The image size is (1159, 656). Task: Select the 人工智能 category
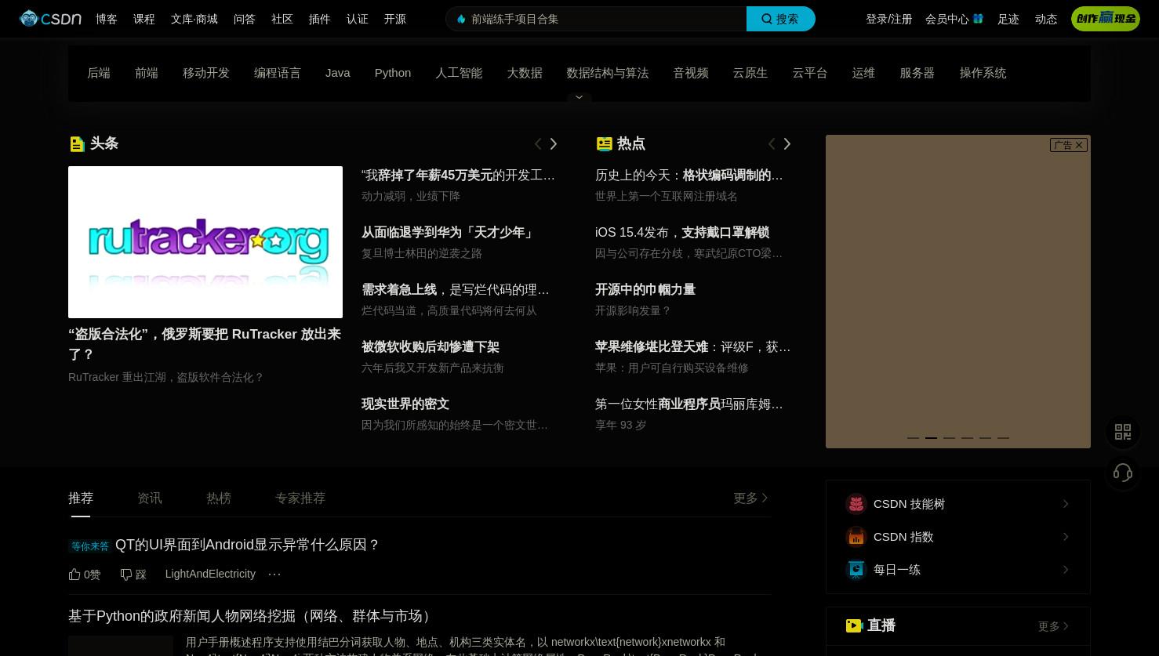(x=459, y=73)
